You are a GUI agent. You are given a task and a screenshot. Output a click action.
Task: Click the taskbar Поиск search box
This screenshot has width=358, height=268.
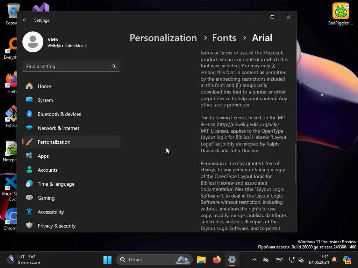[155, 260]
